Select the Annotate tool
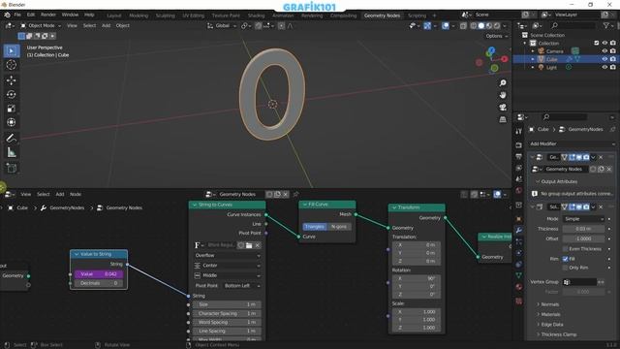620x349 pixels. [x=11, y=138]
